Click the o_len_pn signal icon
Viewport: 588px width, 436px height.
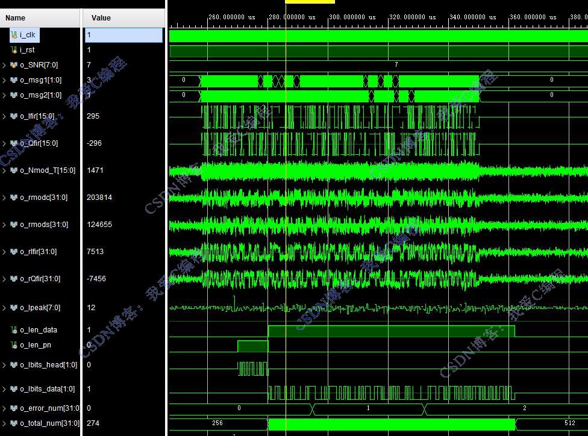coord(14,345)
